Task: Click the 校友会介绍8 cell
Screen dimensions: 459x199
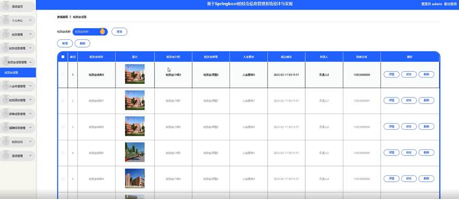Action: click(173, 75)
